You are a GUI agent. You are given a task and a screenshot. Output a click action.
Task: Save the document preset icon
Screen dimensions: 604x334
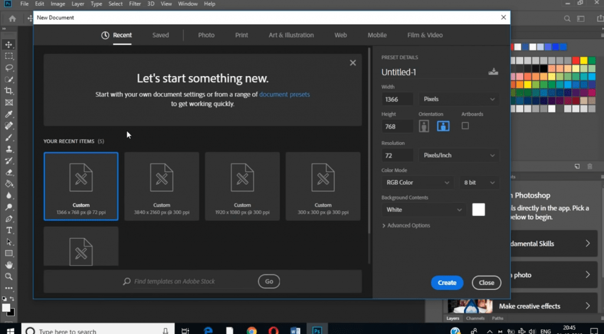point(493,71)
